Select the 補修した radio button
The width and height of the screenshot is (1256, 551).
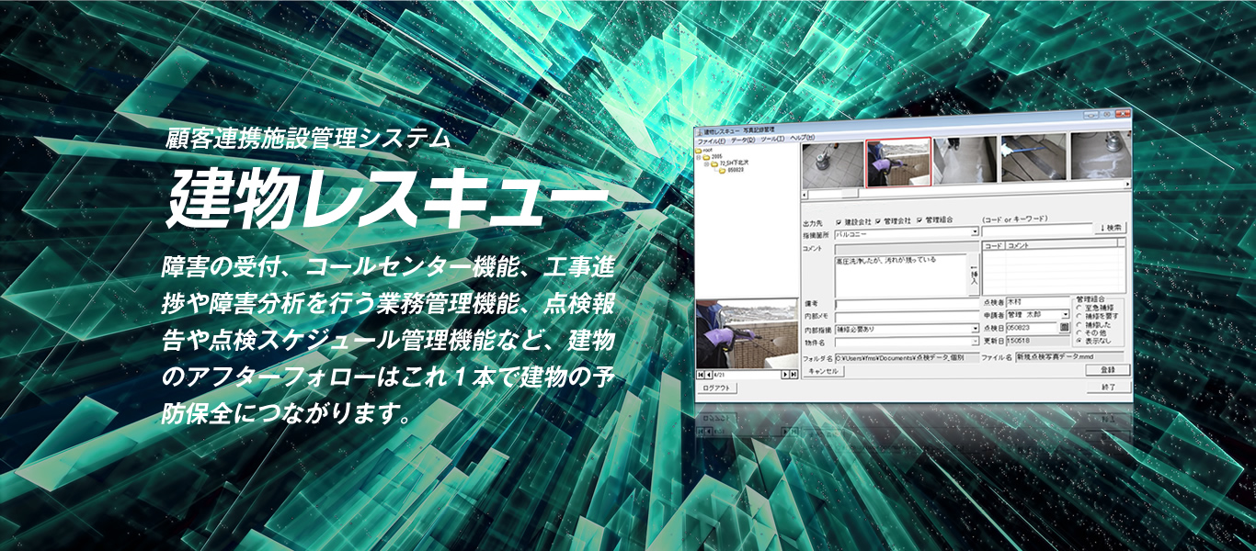(x=1079, y=325)
